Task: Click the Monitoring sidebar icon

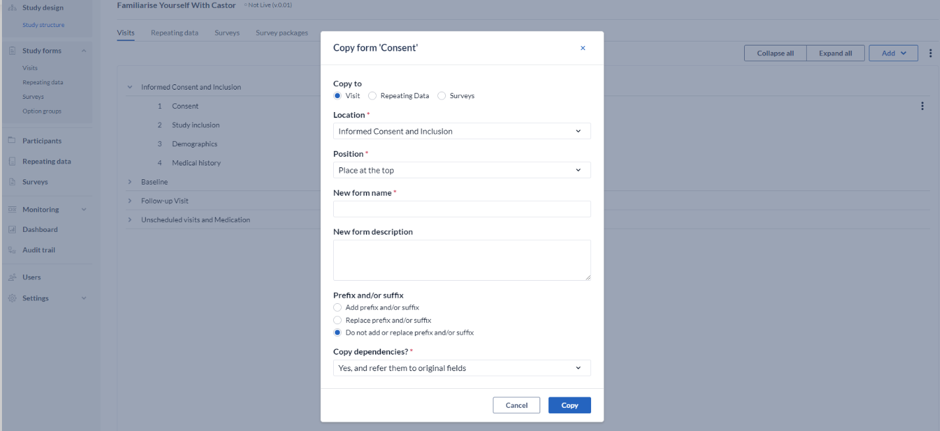Action: (12, 210)
